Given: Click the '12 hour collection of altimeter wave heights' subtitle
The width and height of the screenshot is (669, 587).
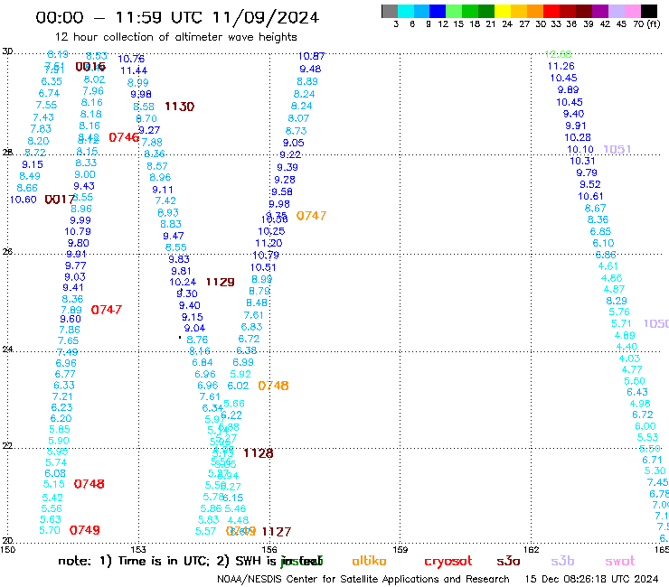Looking at the screenshot, I should [175, 37].
